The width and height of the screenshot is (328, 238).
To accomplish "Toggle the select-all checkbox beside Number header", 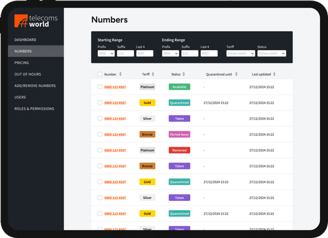I will click(x=100, y=74).
